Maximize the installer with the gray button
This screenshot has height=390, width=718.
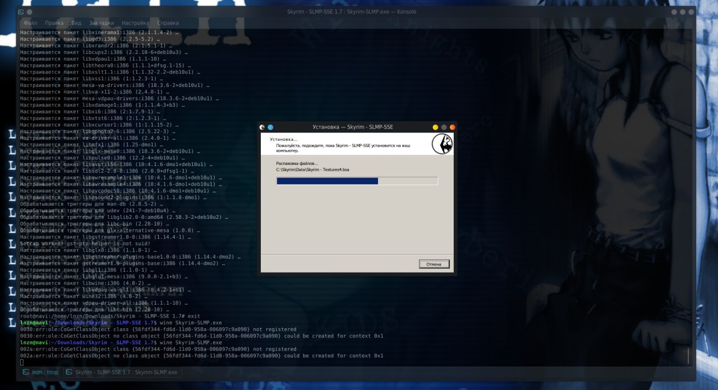click(444, 127)
